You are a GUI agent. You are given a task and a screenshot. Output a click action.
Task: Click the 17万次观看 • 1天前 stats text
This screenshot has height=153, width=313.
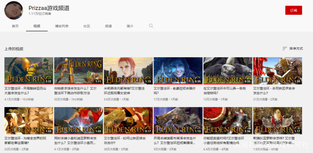pyautogui.click(x=166, y=99)
